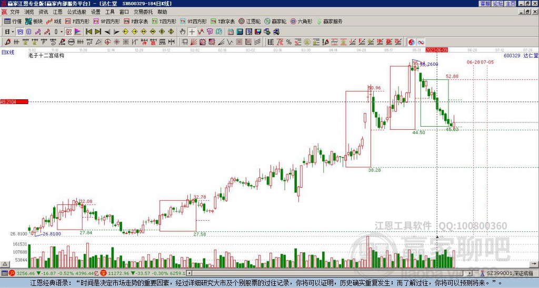The width and height of the screenshot is (539, 288).
Task: Click the red yin-yang taiji icon
Action: [x=411, y=42]
